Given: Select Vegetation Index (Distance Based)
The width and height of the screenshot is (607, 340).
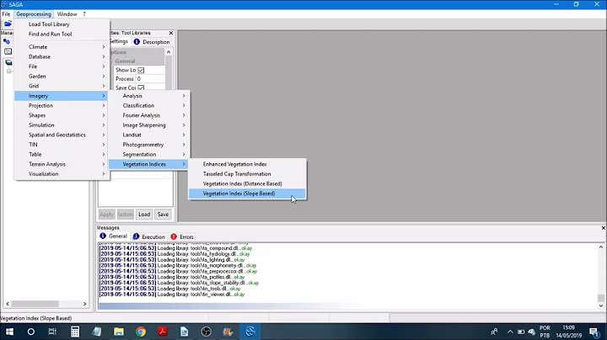Looking at the screenshot, I should click(247, 184).
